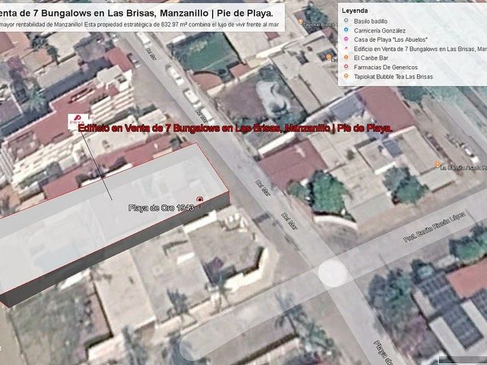Image resolution: width=487 pixels, height=365 pixels.
Task: Click the La Clandia Asada place label
Action: click(x=464, y=167)
